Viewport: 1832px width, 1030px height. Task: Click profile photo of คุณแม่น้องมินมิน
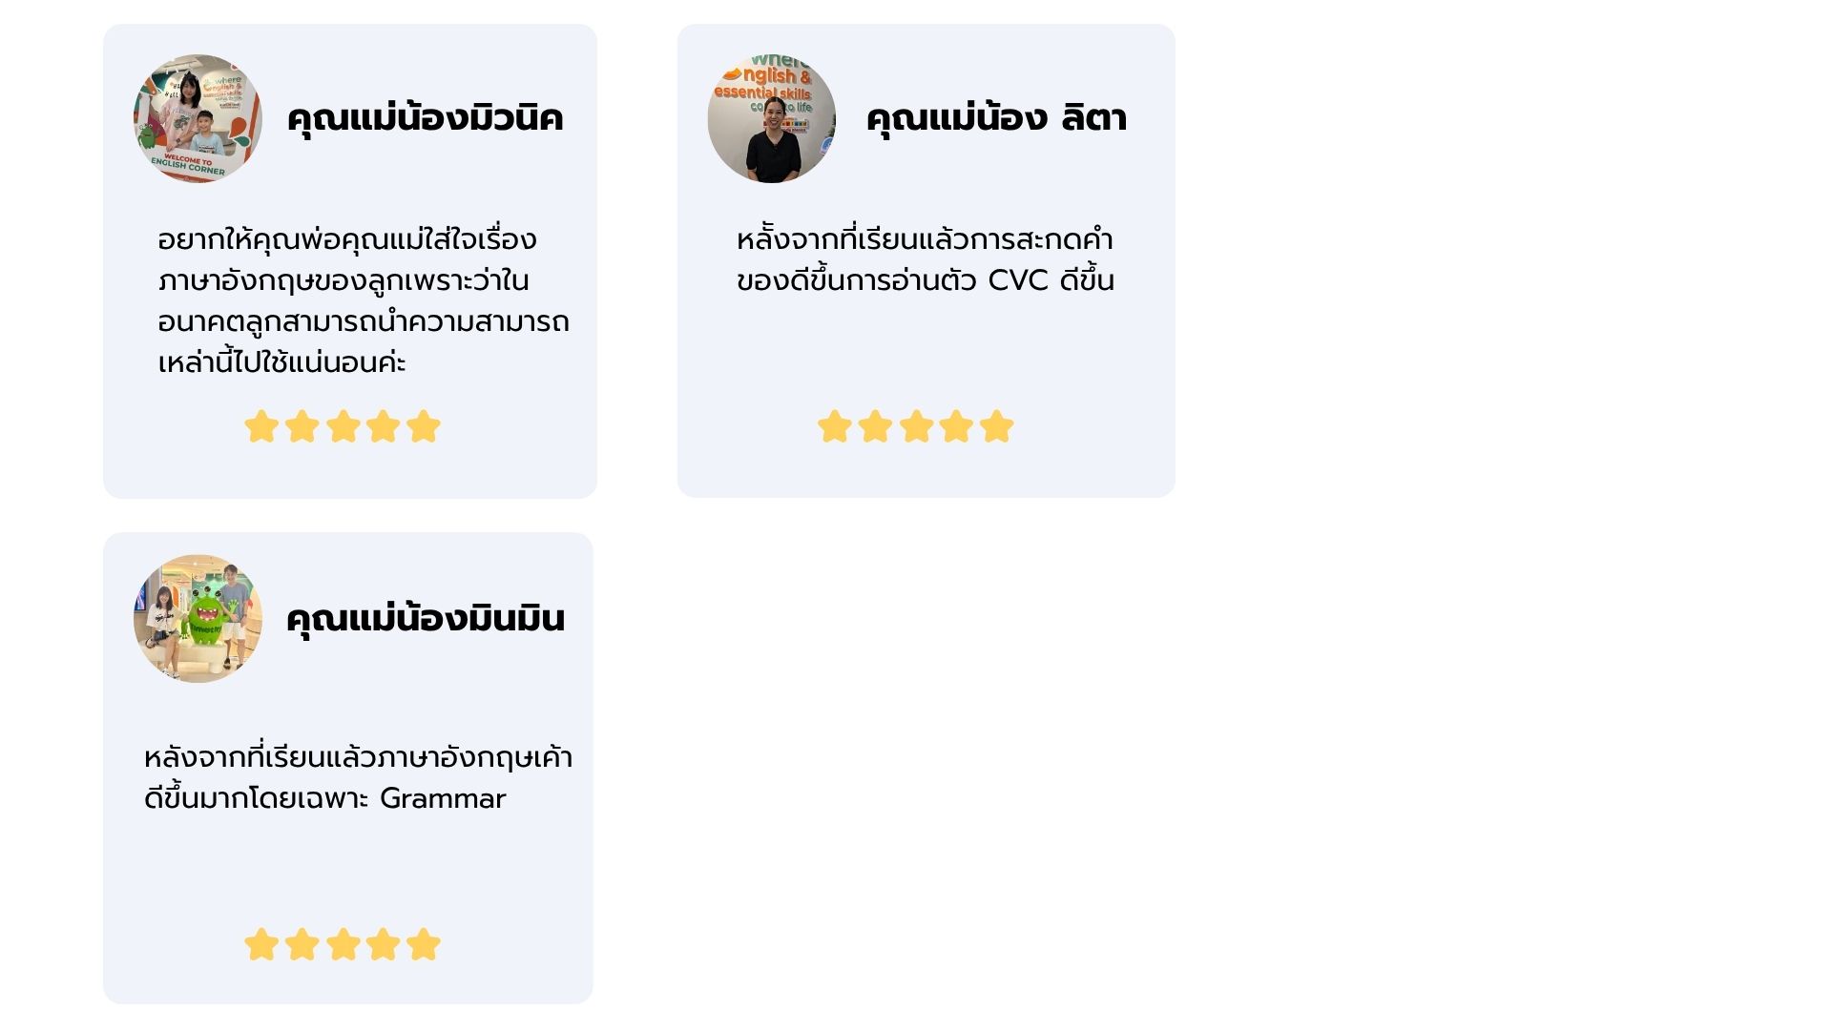(x=198, y=618)
